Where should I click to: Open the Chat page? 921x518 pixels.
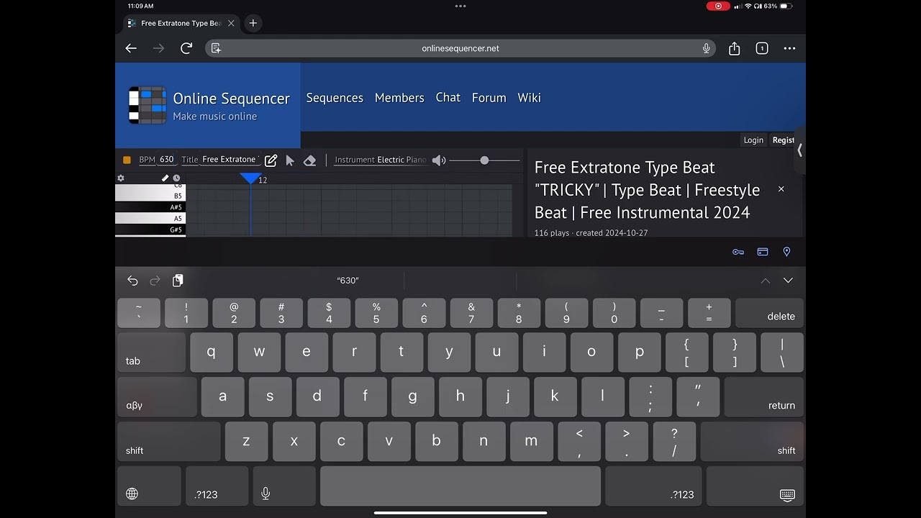click(448, 98)
